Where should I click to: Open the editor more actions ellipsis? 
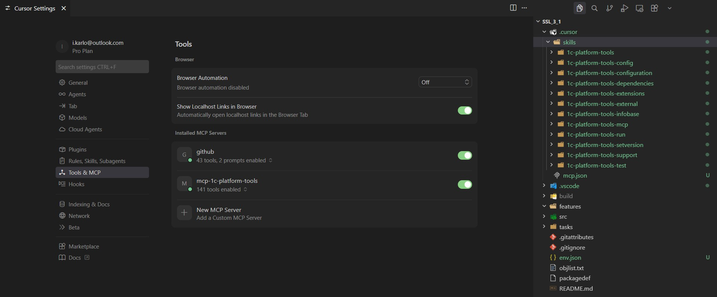pyautogui.click(x=524, y=8)
